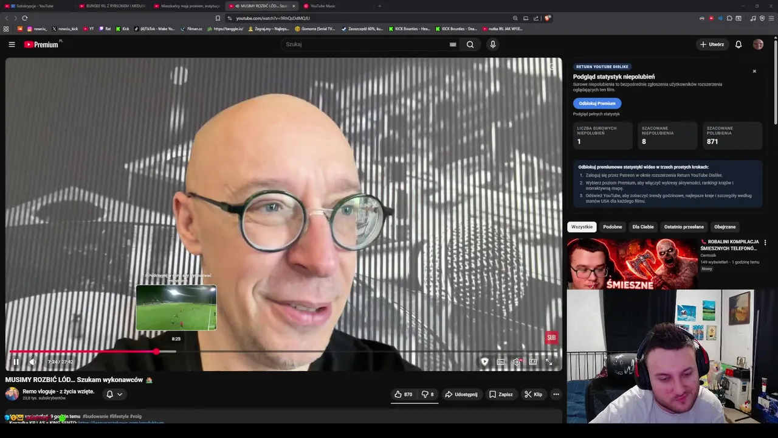Open the player settings gear

[x=517, y=361]
